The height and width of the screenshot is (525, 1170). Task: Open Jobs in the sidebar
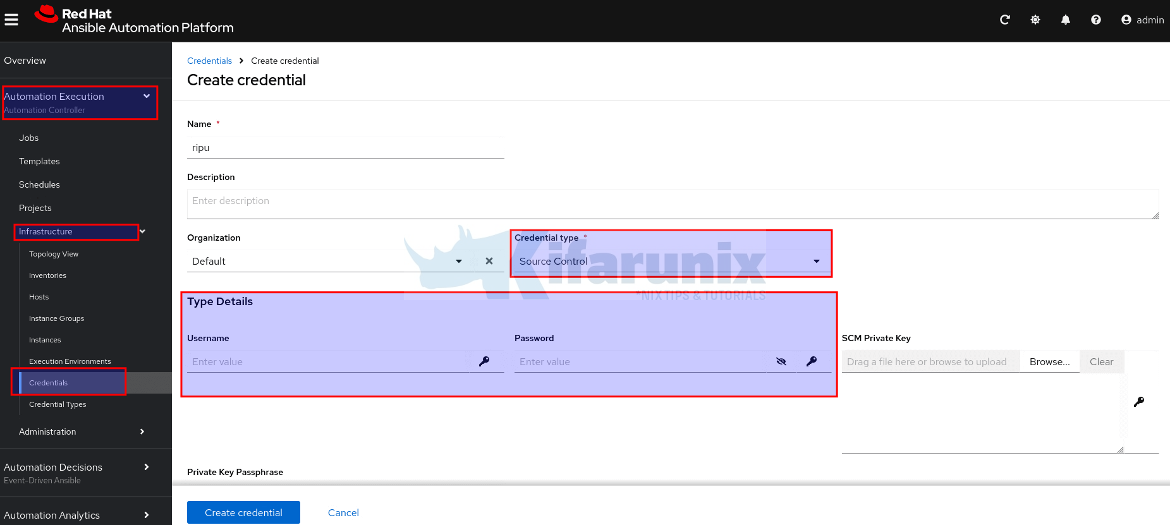point(28,138)
